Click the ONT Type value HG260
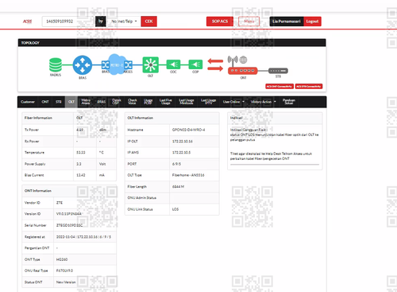397x292 pixels. (62, 259)
